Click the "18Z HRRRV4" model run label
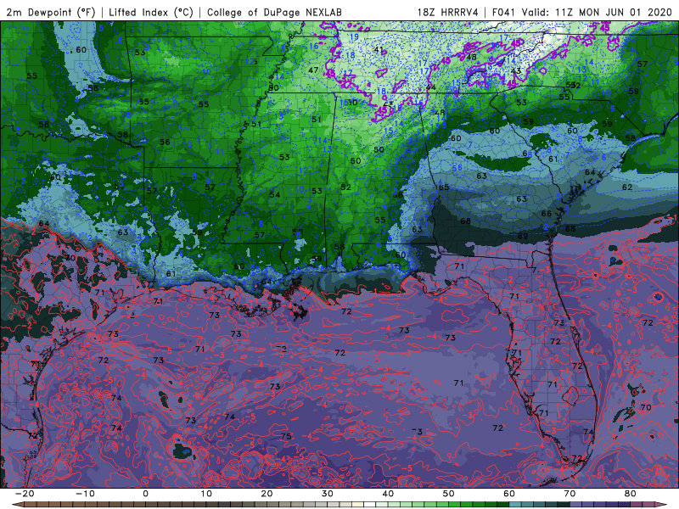The width and height of the screenshot is (679, 509). click(x=448, y=12)
